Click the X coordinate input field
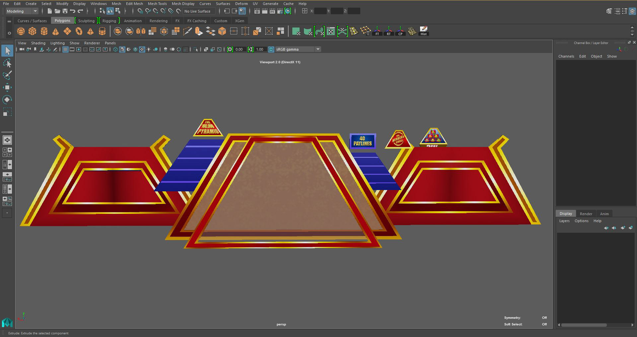 [320, 11]
